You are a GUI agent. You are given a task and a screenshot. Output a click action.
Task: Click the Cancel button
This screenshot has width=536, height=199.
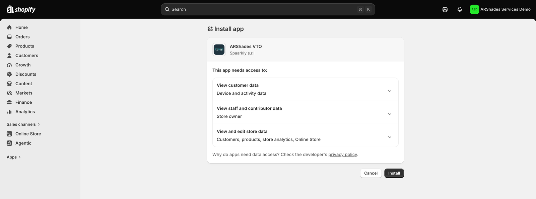371,173
